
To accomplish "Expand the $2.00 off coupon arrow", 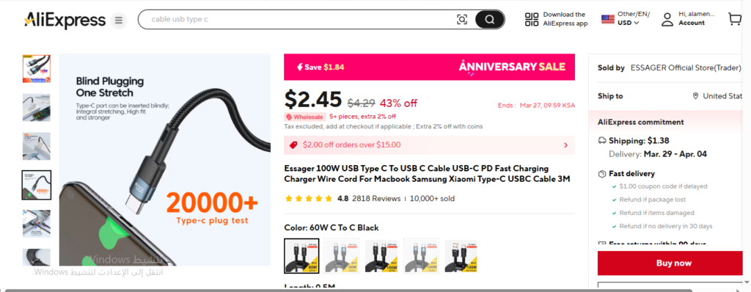I will coord(565,145).
